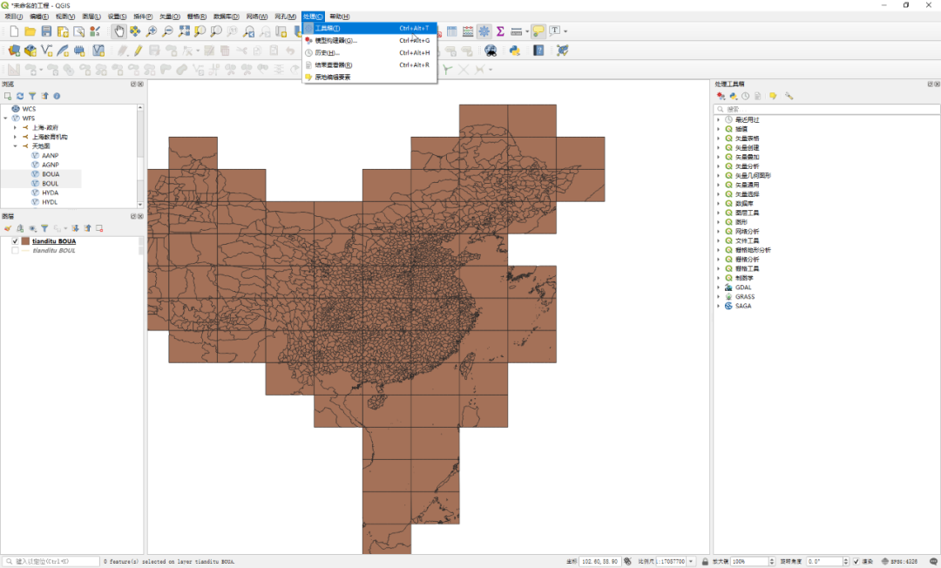
Task: Expand the 最近用过 group in toolbox
Action: (x=718, y=120)
